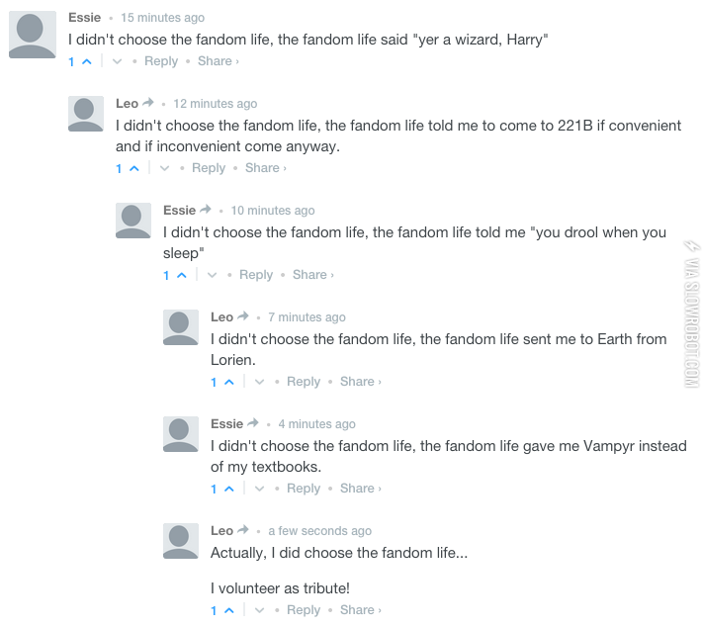This screenshot has height=627, width=702.
Task: Upvote Leo's 221B comment
Action: (x=133, y=168)
